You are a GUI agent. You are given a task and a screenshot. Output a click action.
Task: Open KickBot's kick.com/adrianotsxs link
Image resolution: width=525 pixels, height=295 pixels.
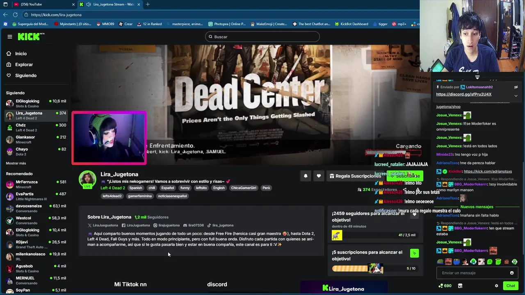click(x=488, y=172)
